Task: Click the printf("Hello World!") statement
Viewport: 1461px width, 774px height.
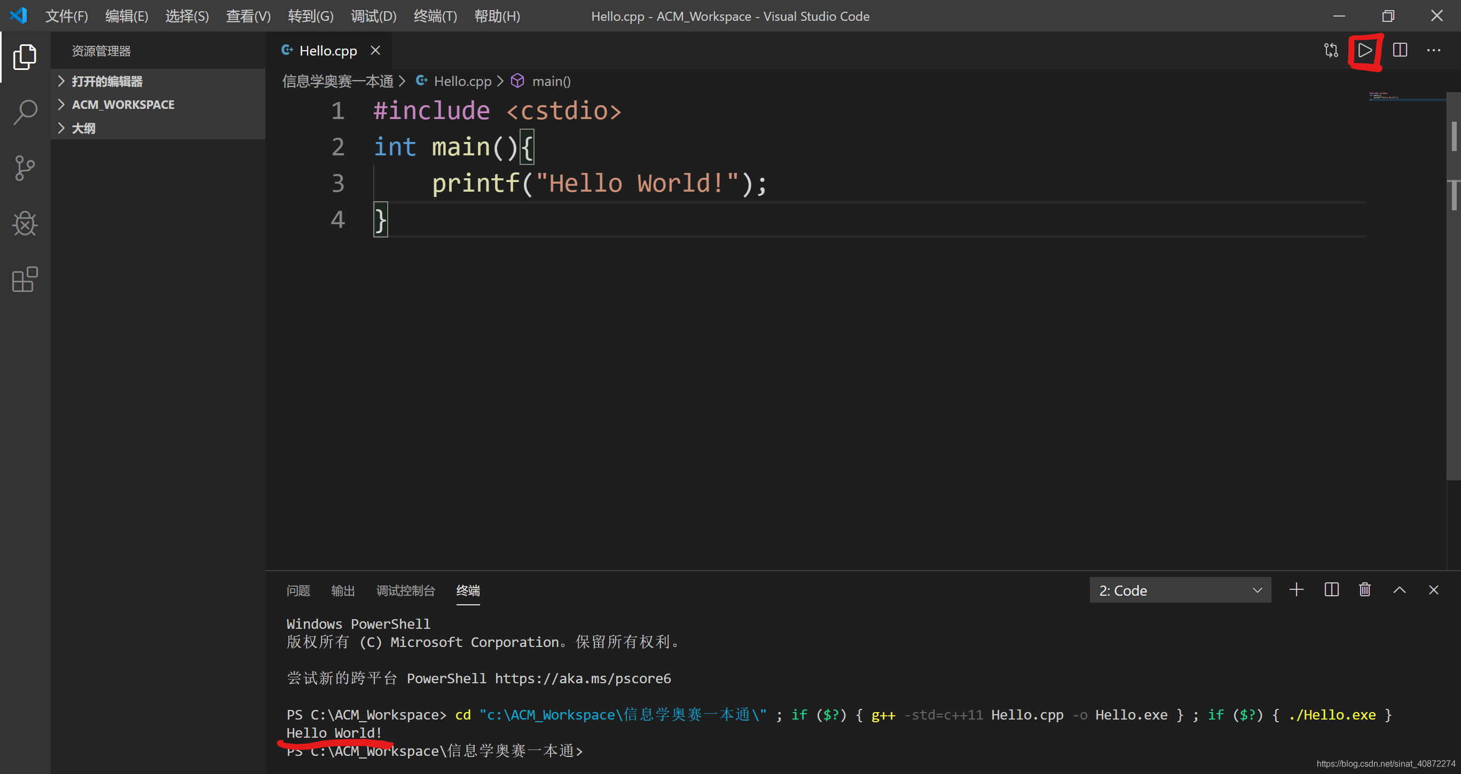Action: [600, 183]
